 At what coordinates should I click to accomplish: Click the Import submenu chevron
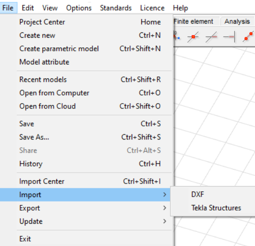coord(165,195)
